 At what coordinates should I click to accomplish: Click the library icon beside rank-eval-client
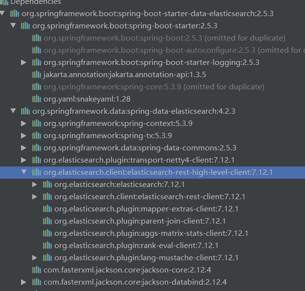(47, 246)
